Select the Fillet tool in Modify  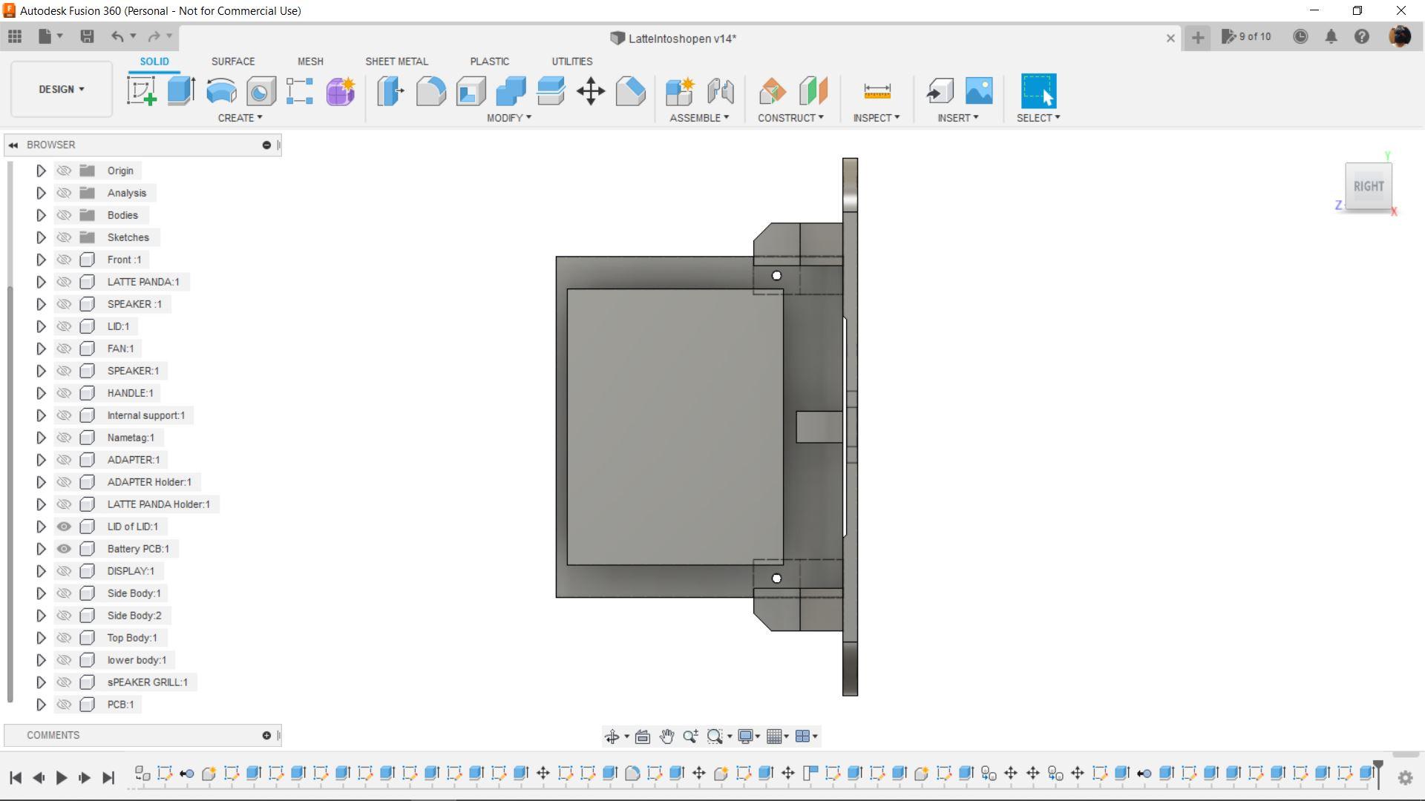click(x=430, y=91)
